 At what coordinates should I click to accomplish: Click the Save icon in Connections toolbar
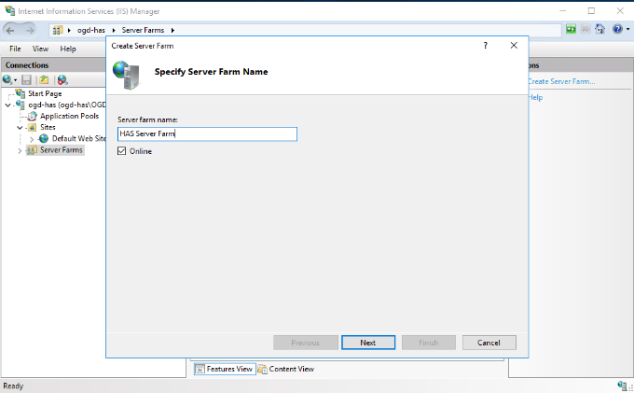click(x=27, y=79)
